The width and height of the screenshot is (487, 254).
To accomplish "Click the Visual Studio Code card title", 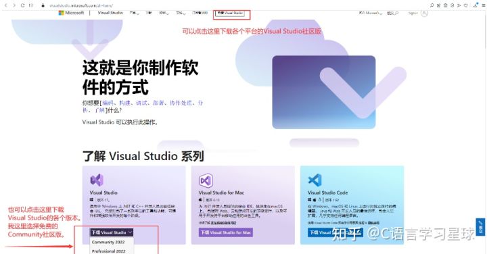I will click(x=327, y=193).
